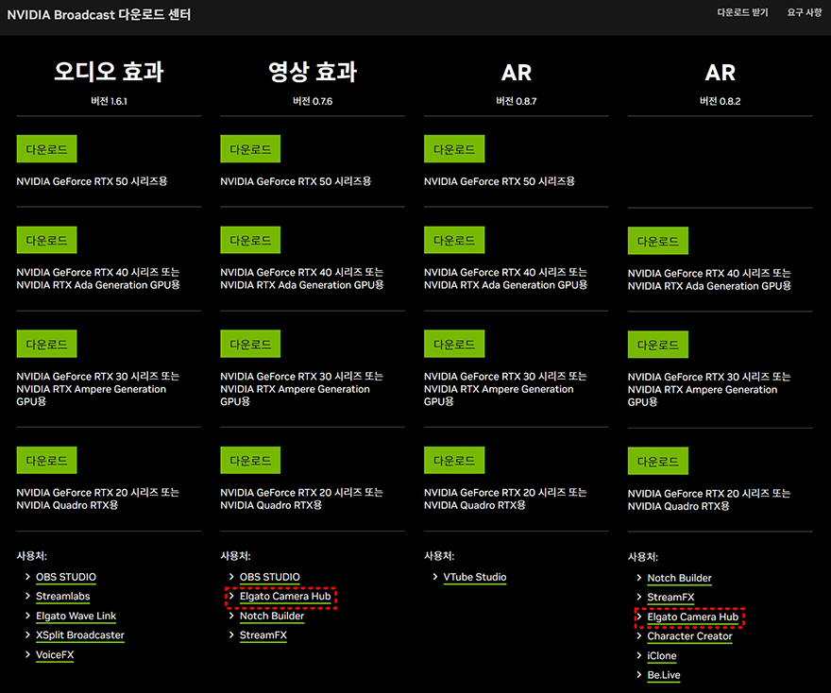
Task: Open the 요구 사항 menu item
Action: tap(805, 12)
